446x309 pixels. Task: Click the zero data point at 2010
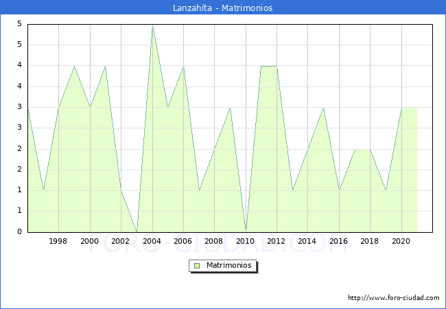pos(246,229)
